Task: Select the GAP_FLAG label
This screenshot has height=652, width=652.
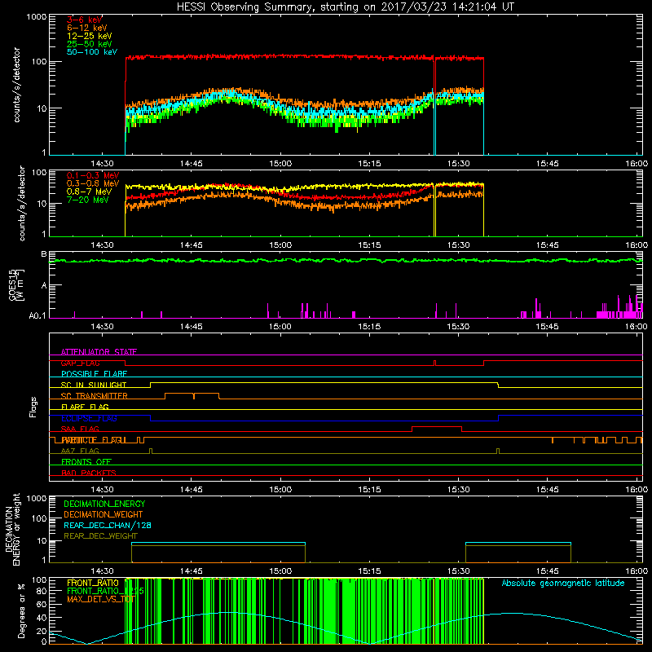Action: (80, 363)
